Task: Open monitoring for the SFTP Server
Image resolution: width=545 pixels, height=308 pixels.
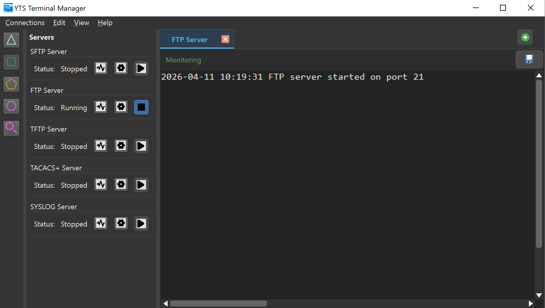Action: (100, 68)
